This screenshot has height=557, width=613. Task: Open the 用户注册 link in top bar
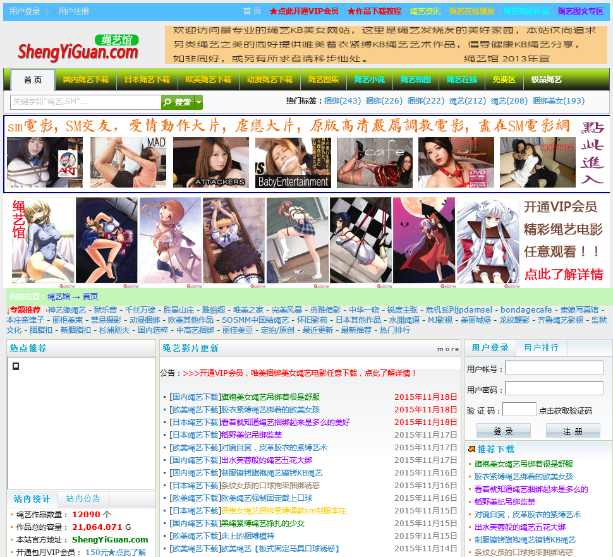tap(73, 11)
